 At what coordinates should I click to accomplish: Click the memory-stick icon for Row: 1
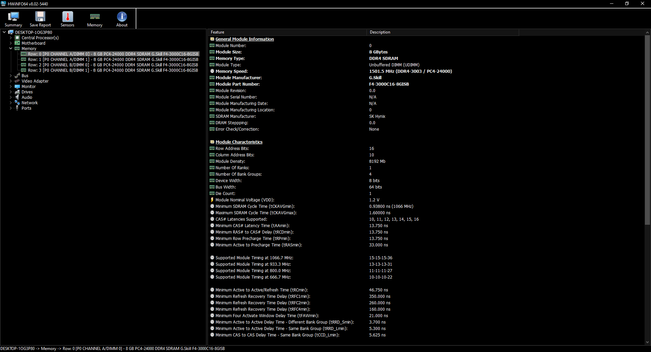click(x=24, y=59)
